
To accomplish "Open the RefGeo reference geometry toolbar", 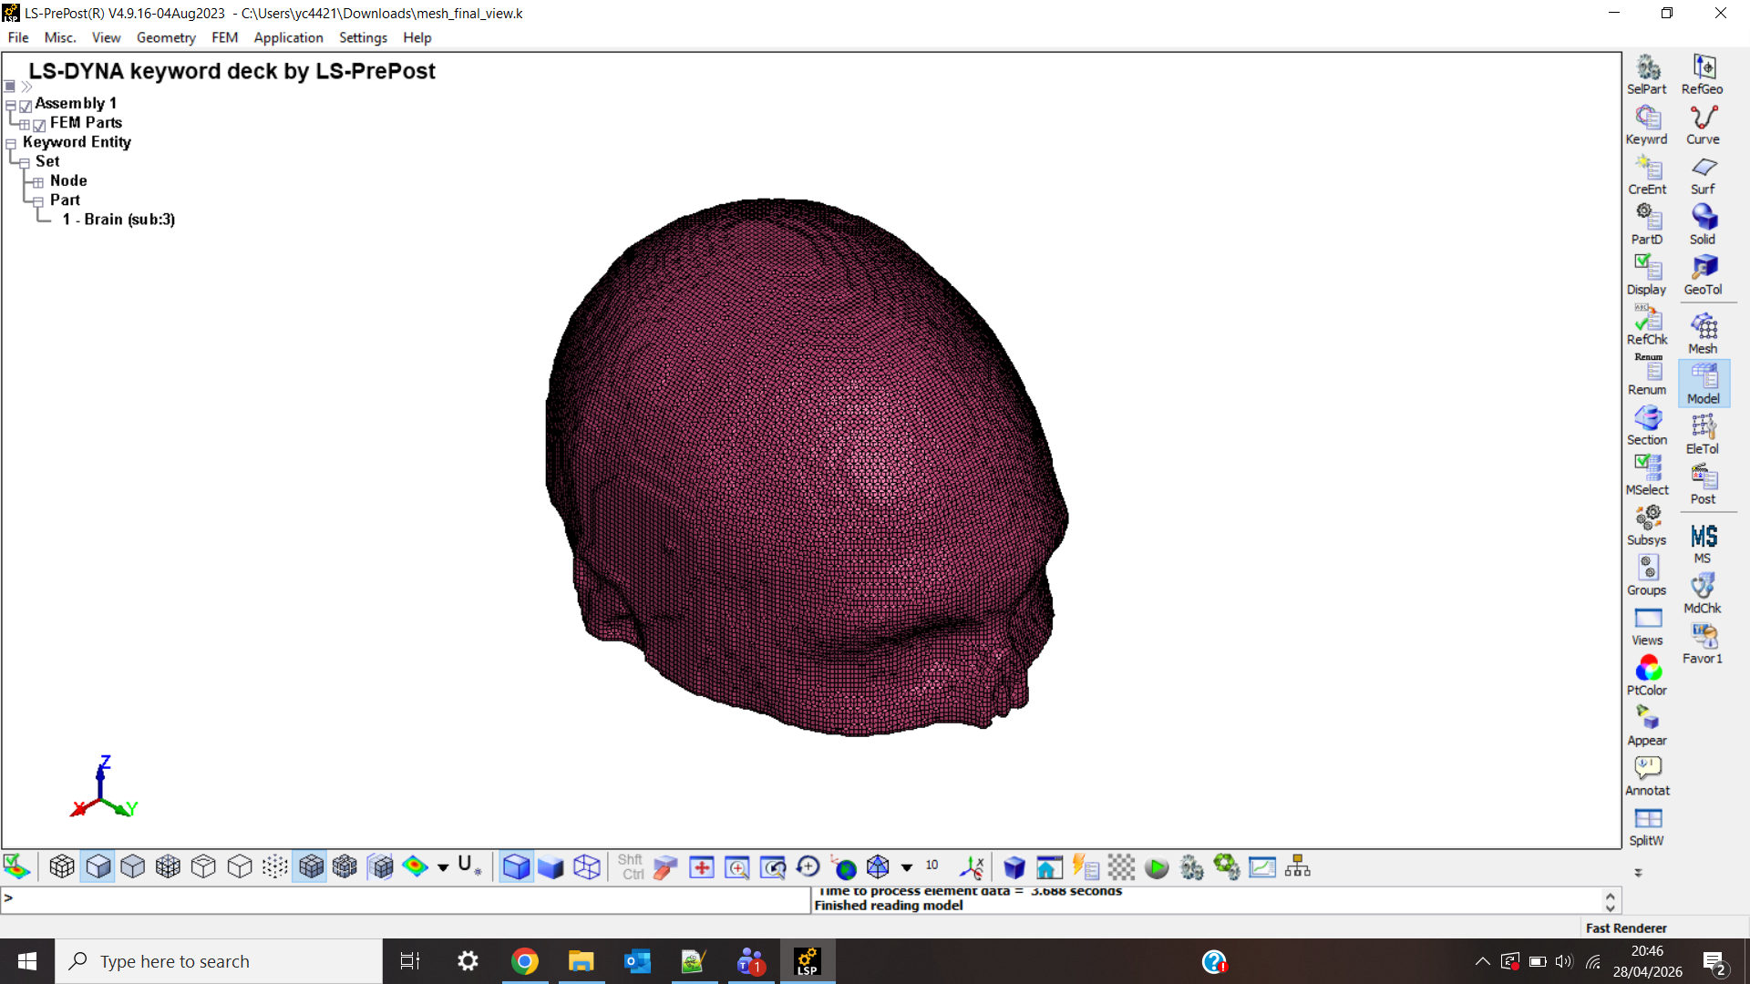I will click(1703, 75).
